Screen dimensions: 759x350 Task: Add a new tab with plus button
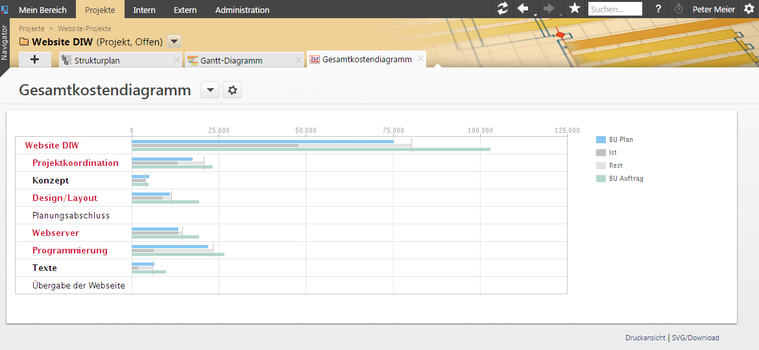35,60
